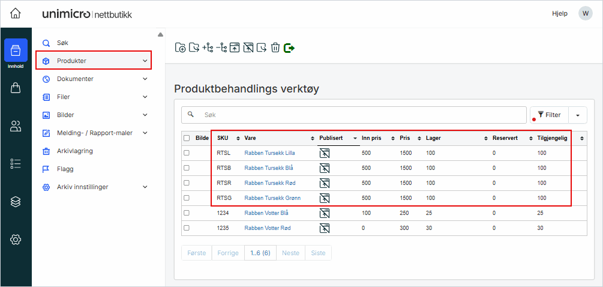The height and width of the screenshot is (287, 603).
Task: Open the Rabben Tursekk Grønn product link
Action: tap(272, 198)
